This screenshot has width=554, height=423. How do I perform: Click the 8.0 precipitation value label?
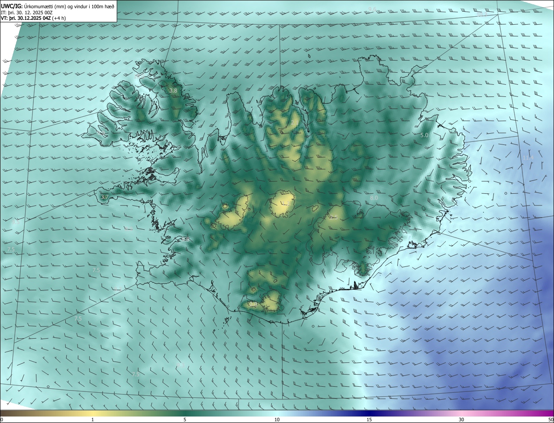coord(374,198)
